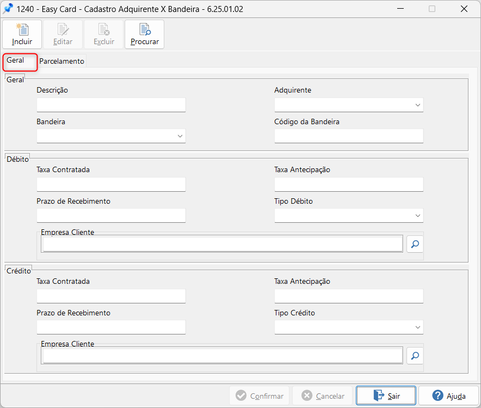Click the Descrição text field

click(x=111, y=105)
